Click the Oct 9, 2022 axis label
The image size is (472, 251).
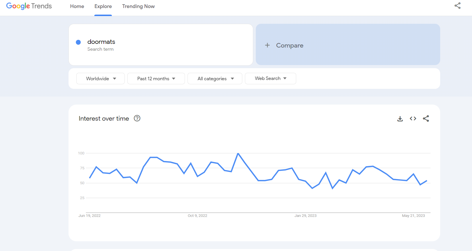point(198,216)
